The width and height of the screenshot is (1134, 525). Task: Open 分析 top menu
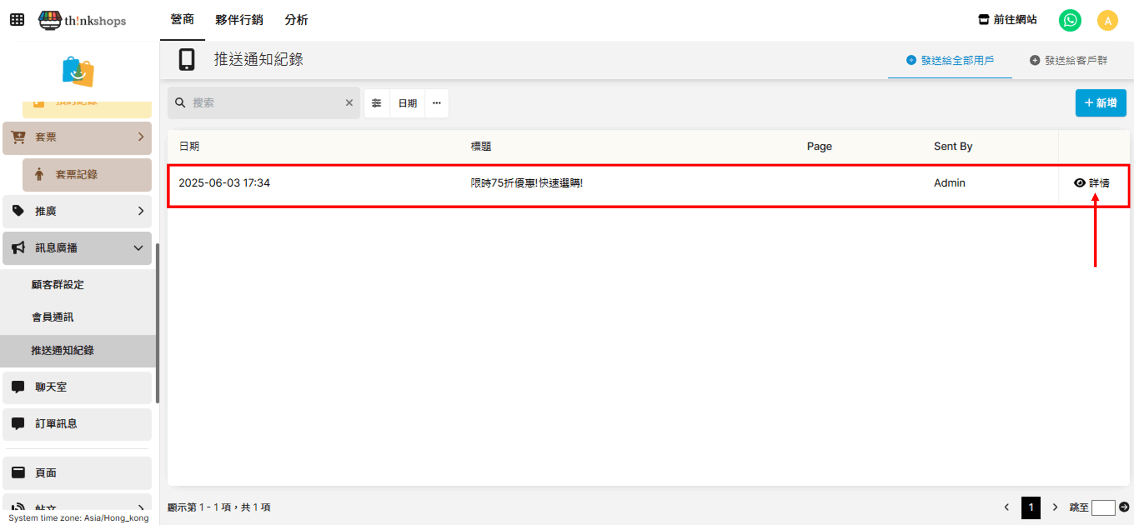click(x=296, y=20)
